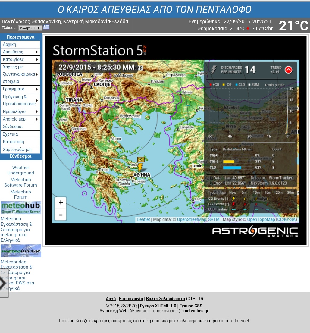
Task: Click the footer Επικοινωνία link
Action: point(131,299)
